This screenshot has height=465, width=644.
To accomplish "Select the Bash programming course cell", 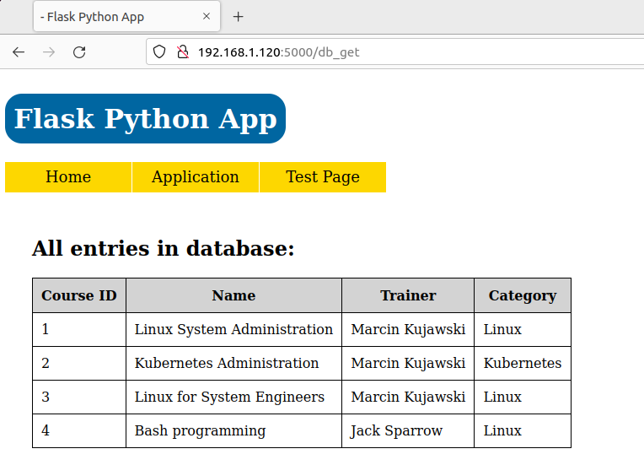I will [x=200, y=431].
